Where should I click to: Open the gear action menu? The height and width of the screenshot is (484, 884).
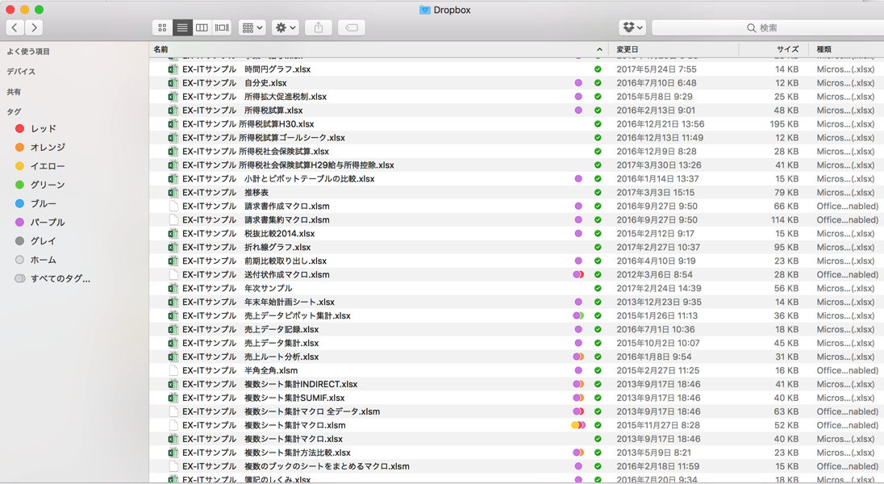click(286, 27)
